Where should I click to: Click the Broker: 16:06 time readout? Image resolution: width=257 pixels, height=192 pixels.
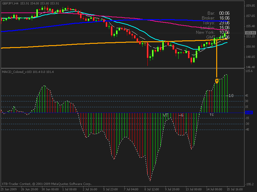(x=216, y=18)
